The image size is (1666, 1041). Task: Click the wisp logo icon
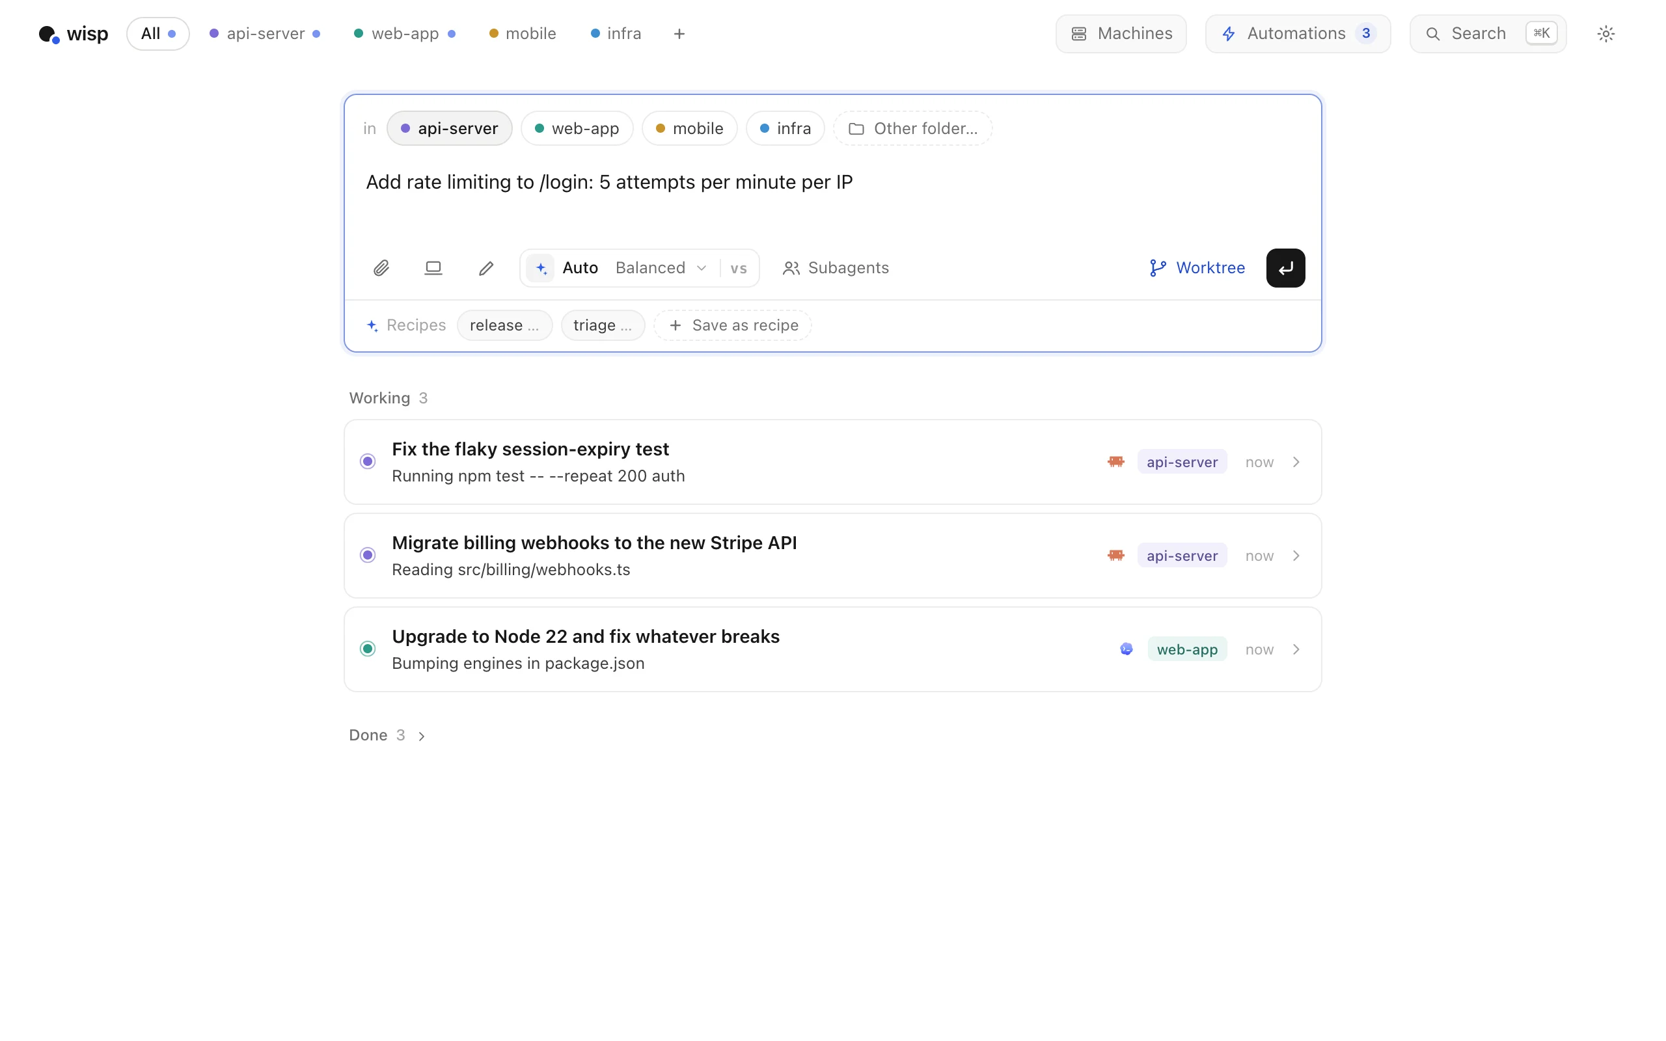pos(49,34)
